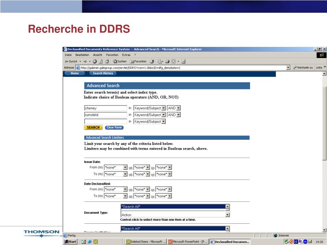The width and height of the screenshot is (327, 245).
Task: Open the AND operator dropdown after cheney row
Action: click(x=174, y=108)
